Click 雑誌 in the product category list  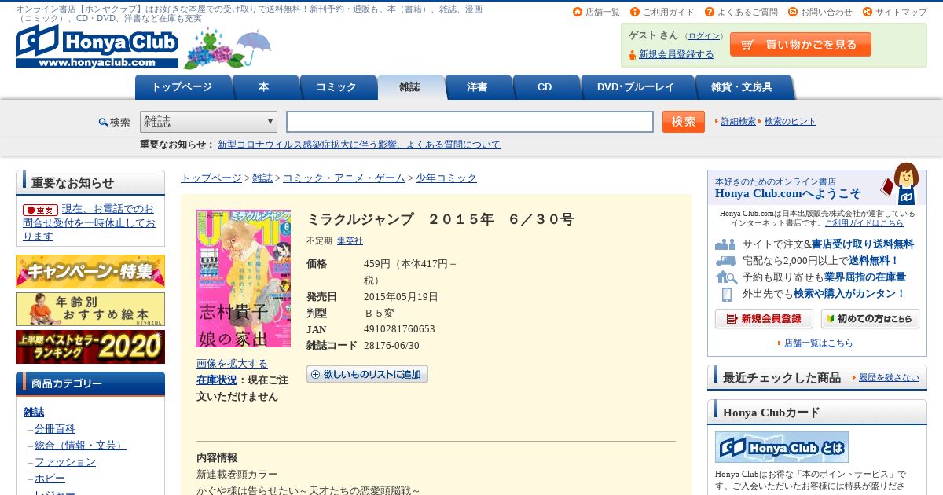34,412
